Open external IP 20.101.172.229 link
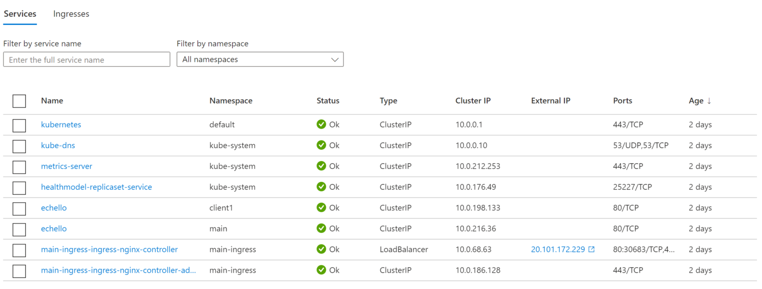Image resolution: width=762 pixels, height=289 pixels. coord(558,249)
